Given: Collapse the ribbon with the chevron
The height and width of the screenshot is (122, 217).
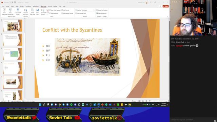Looking at the screenshot, I should point(167,17).
